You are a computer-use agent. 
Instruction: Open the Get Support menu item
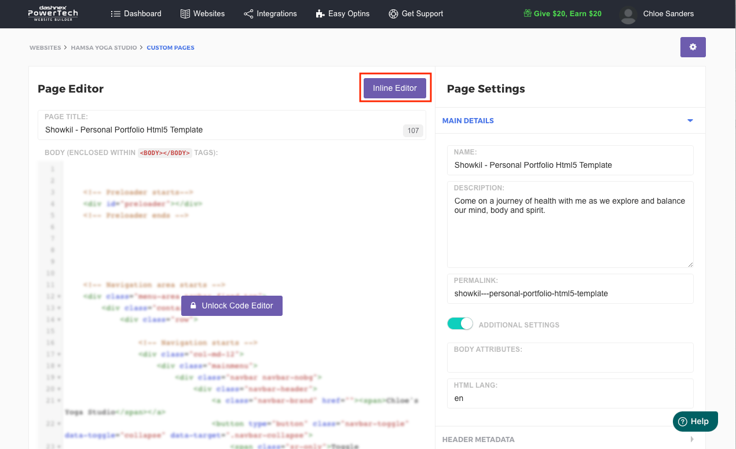pos(416,13)
